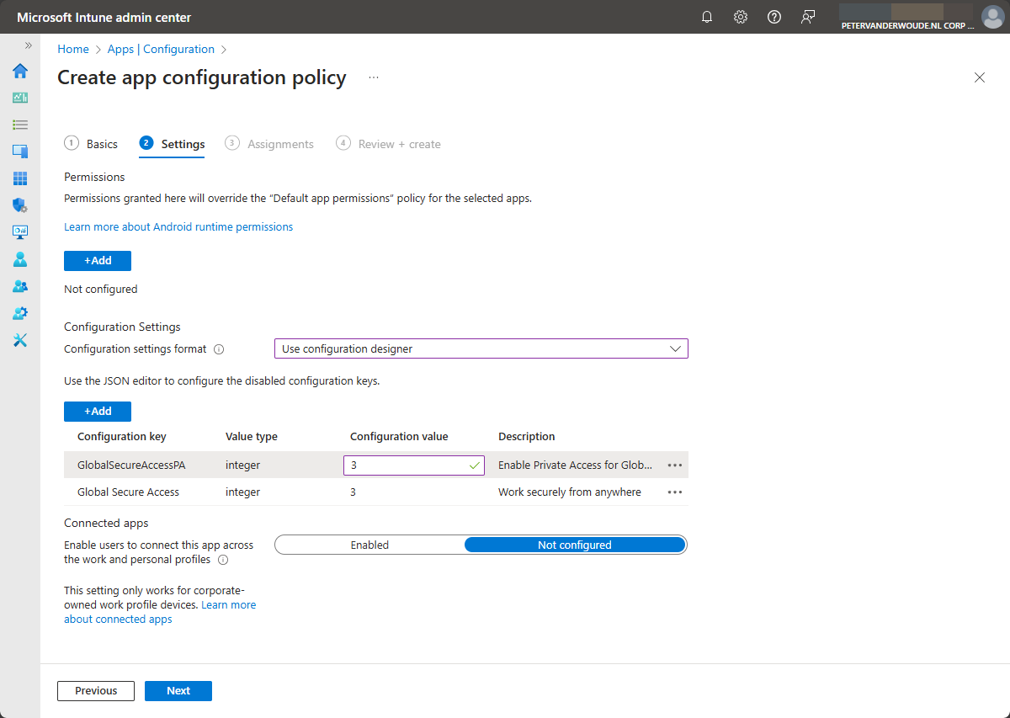The height and width of the screenshot is (718, 1010).
Task: Go to Apps | Configuration breadcrumb
Action: click(x=161, y=50)
